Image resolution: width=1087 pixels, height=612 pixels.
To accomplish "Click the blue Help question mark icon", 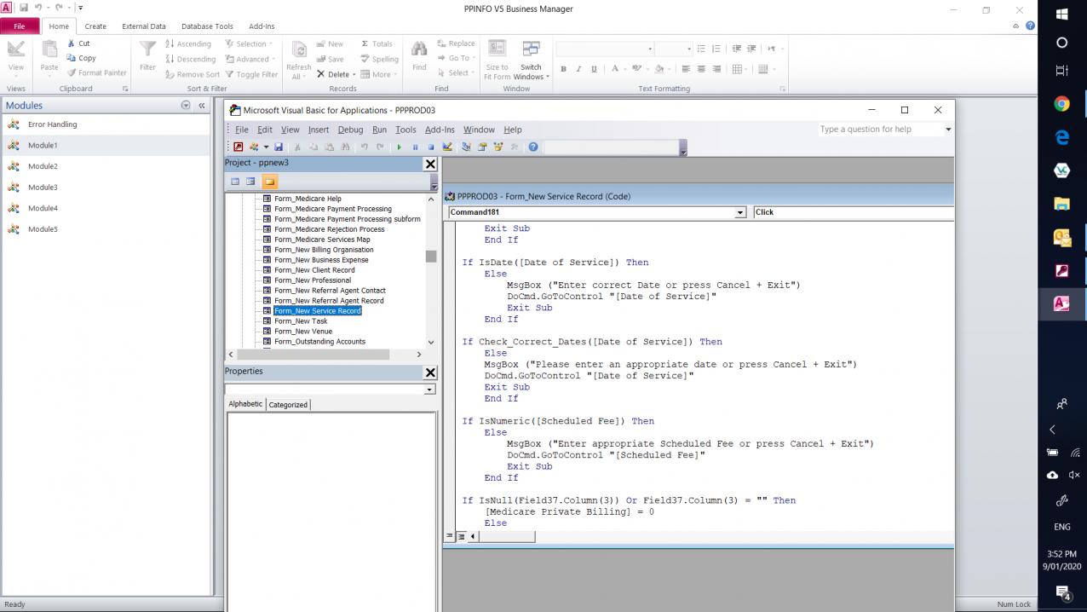I will coord(533,147).
